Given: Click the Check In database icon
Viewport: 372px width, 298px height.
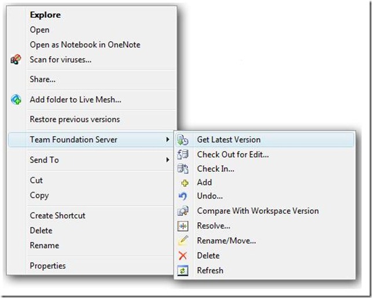Looking at the screenshot, I should (x=183, y=169).
